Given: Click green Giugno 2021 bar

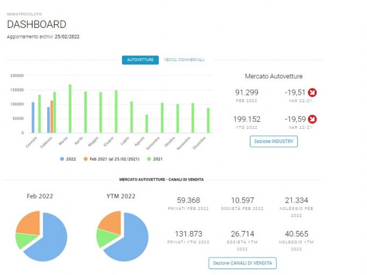Looking at the screenshot, I should [x=116, y=112].
